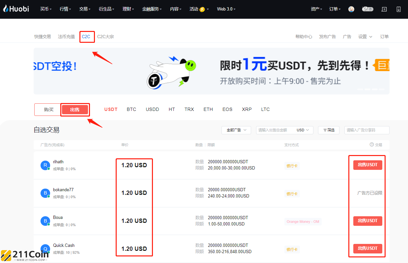408x263 pixels.
Task: Expand the 交易 header menu
Action: point(85,9)
